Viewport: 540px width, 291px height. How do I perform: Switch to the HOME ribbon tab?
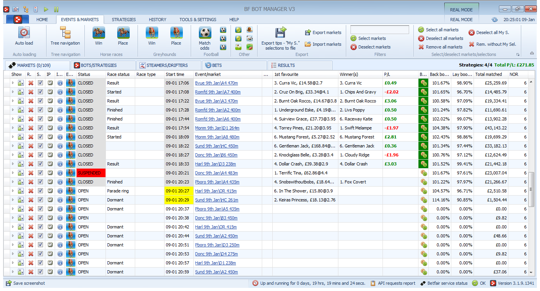[42, 20]
